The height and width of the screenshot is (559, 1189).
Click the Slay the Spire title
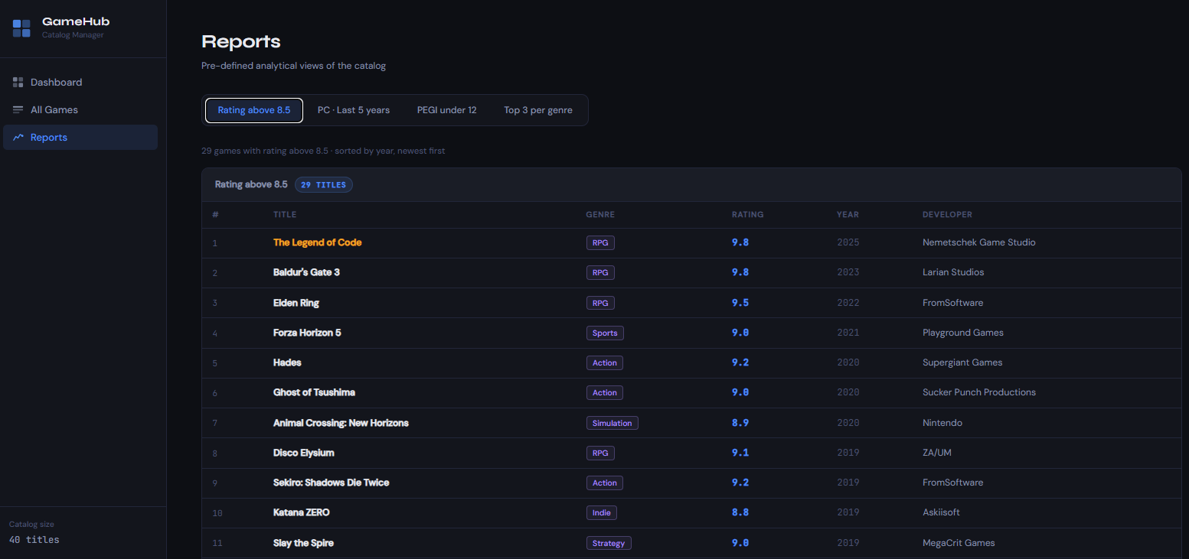click(303, 543)
